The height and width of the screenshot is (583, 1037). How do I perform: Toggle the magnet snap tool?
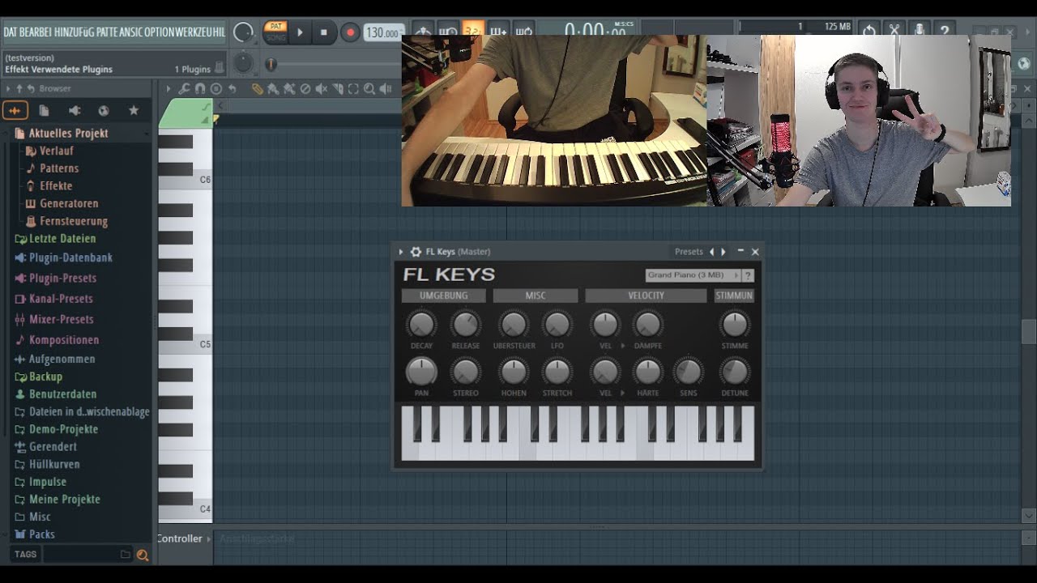pyautogui.click(x=200, y=89)
